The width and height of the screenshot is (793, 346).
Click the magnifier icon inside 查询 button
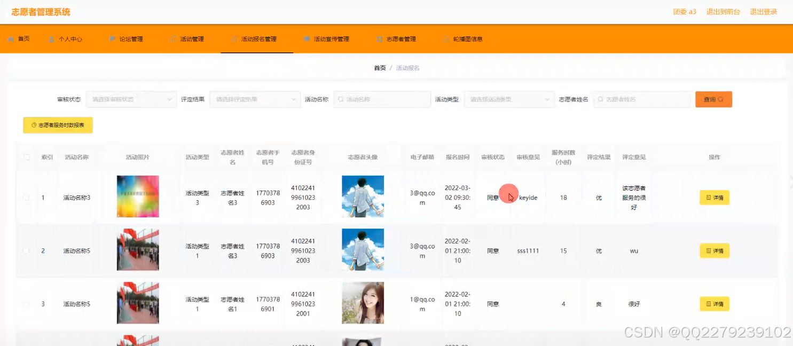[x=720, y=99]
